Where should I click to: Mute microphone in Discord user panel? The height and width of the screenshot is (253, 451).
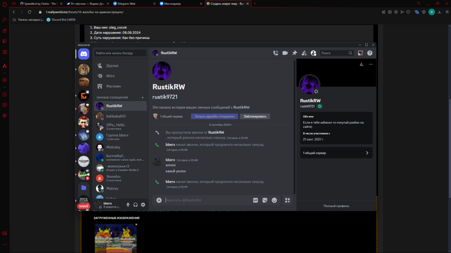[128, 205]
